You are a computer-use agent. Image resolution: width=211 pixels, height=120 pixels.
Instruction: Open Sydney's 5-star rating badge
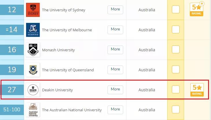coord(197,9)
